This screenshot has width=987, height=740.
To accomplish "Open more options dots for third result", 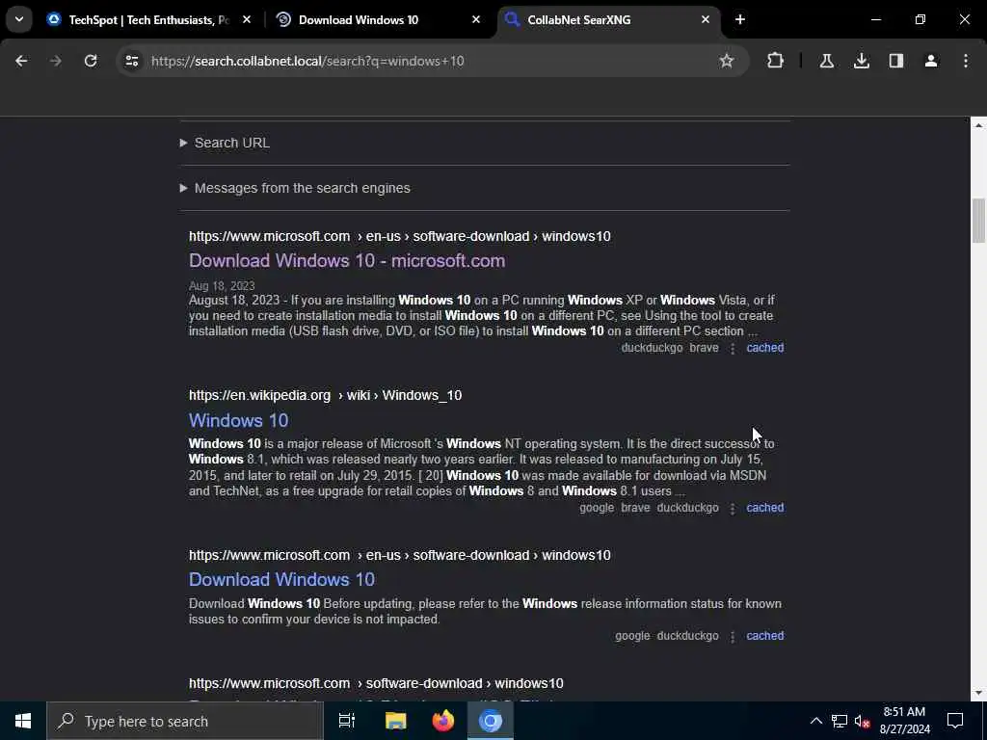I will pos(733,637).
